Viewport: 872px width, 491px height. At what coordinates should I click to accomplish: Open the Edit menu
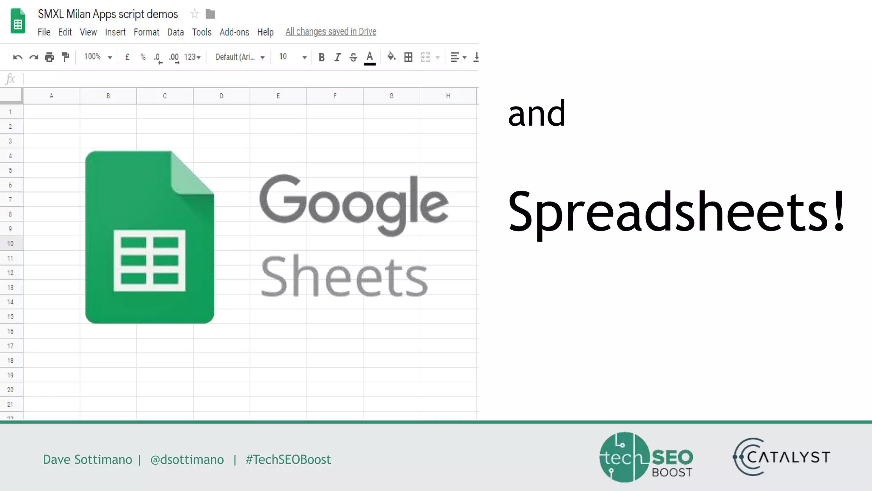[65, 32]
